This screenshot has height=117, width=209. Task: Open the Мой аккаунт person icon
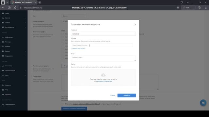pos(3,37)
